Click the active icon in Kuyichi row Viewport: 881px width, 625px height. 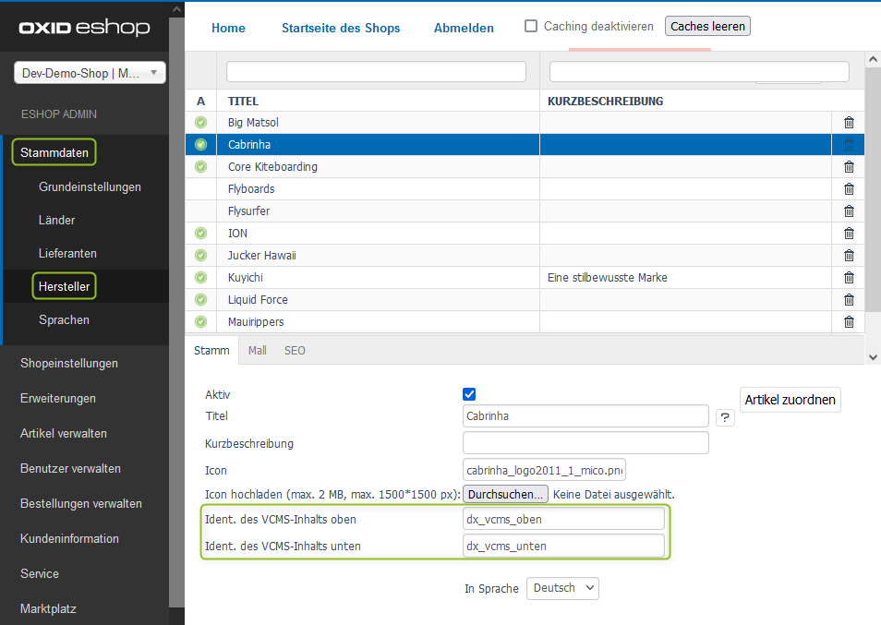pos(200,277)
